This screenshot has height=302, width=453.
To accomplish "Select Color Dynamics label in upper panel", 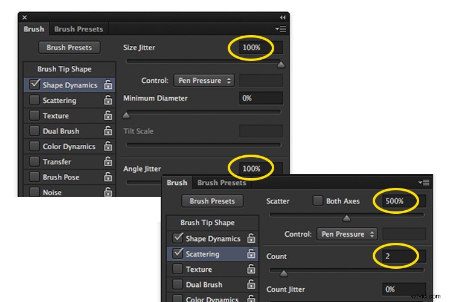I will pyautogui.click(x=69, y=146).
